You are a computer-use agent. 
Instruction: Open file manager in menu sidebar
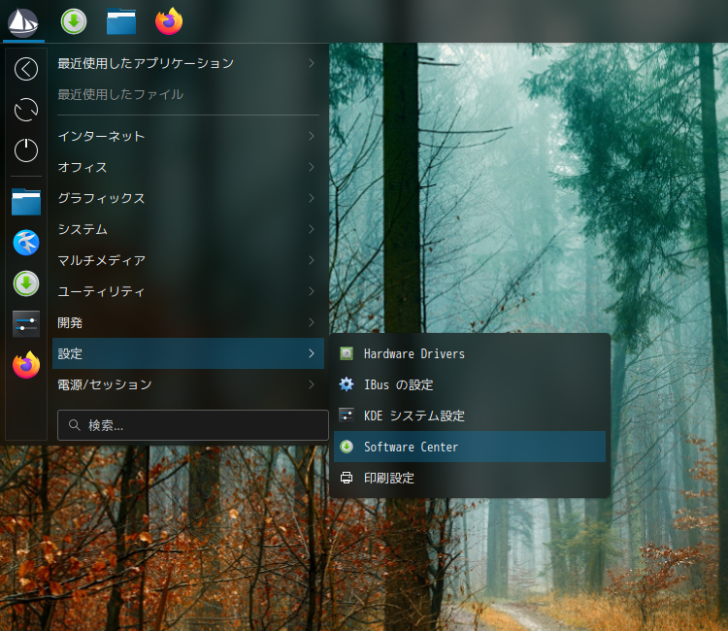click(26, 202)
